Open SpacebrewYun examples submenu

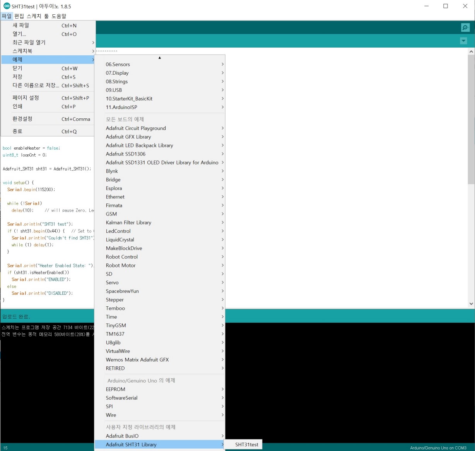(x=160, y=291)
